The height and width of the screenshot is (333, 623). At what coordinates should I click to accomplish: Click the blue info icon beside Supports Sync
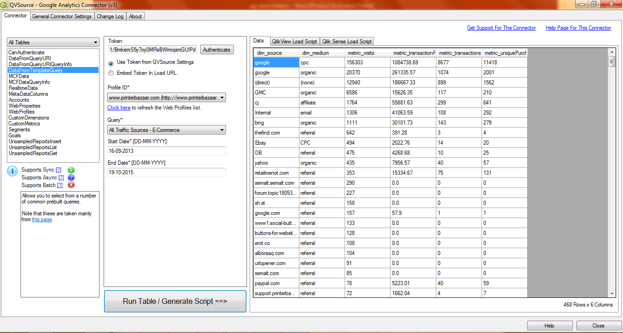(12, 171)
